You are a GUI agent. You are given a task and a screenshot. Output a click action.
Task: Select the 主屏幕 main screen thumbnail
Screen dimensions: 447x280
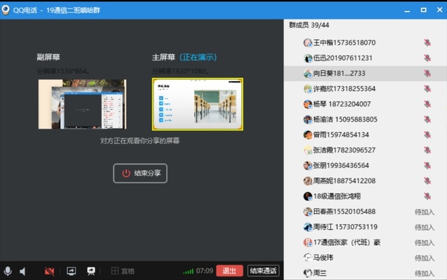[x=198, y=104]
